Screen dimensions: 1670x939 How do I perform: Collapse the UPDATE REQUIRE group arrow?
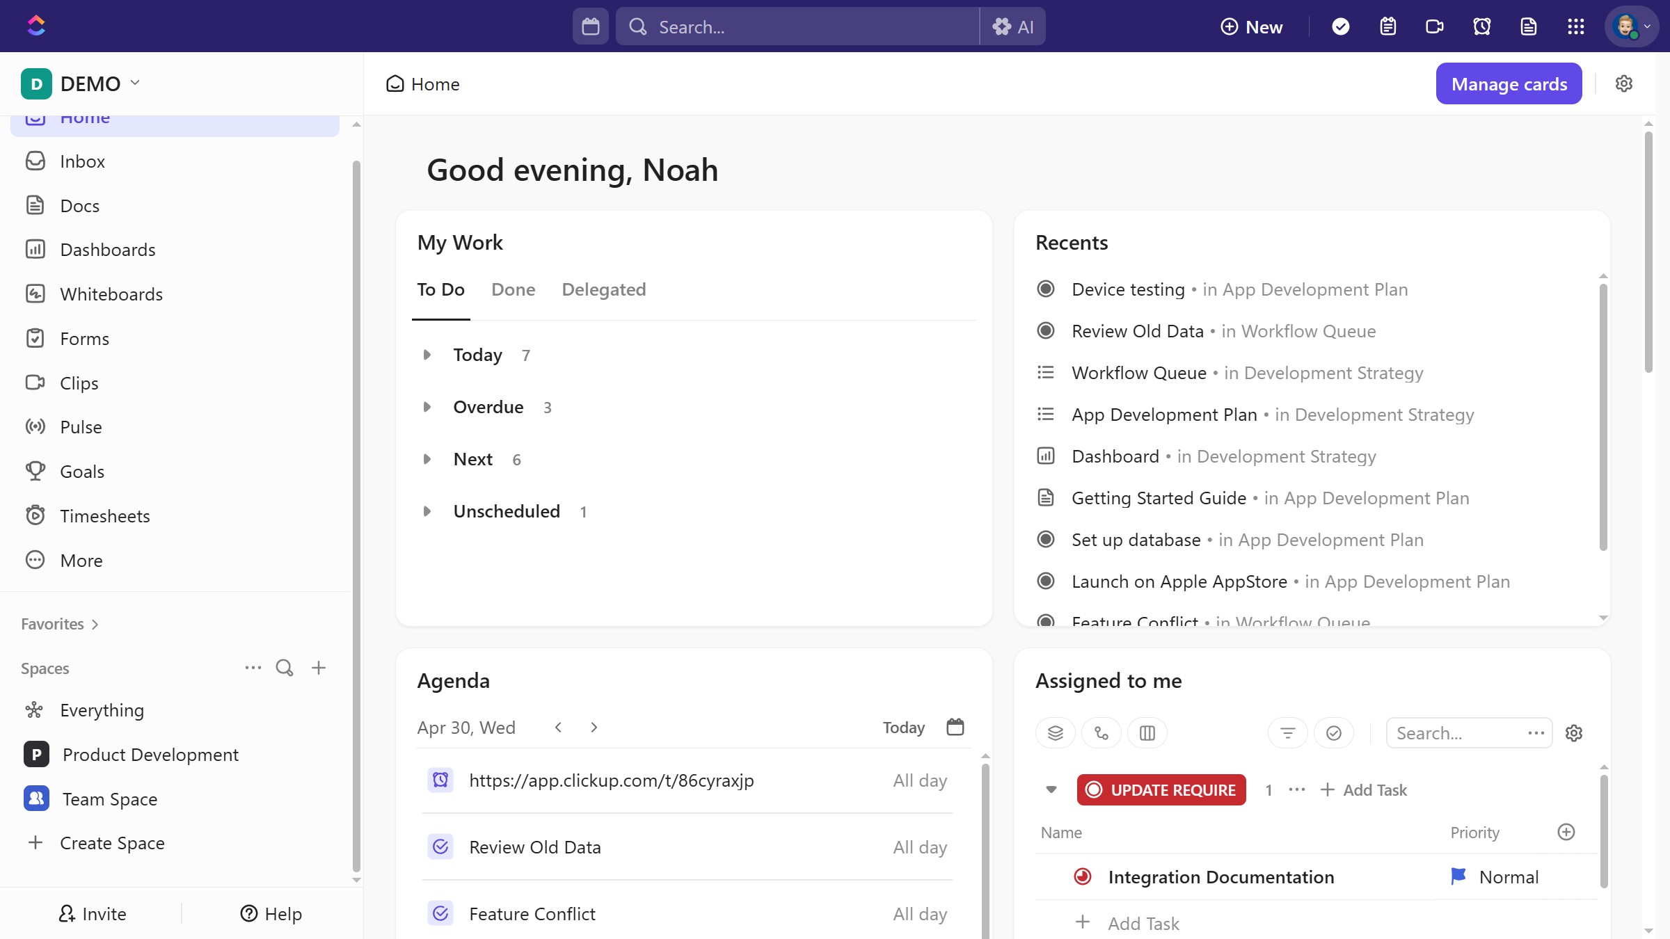(1051, 789)
